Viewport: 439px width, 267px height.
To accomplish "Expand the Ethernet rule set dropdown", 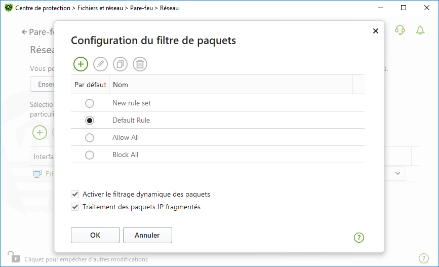I will pyautogui.click(x=398, y=173).
